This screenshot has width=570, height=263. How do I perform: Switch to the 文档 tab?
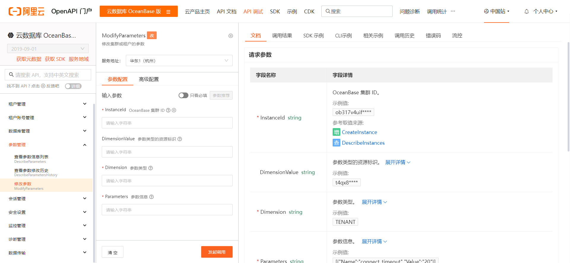point(256,36)
